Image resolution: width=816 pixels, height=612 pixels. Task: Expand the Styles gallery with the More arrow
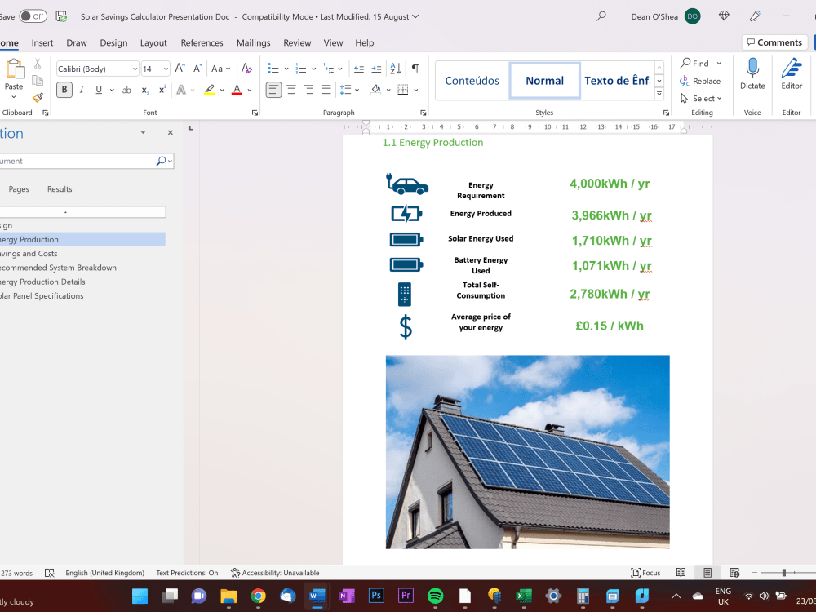tap(659, 93)
